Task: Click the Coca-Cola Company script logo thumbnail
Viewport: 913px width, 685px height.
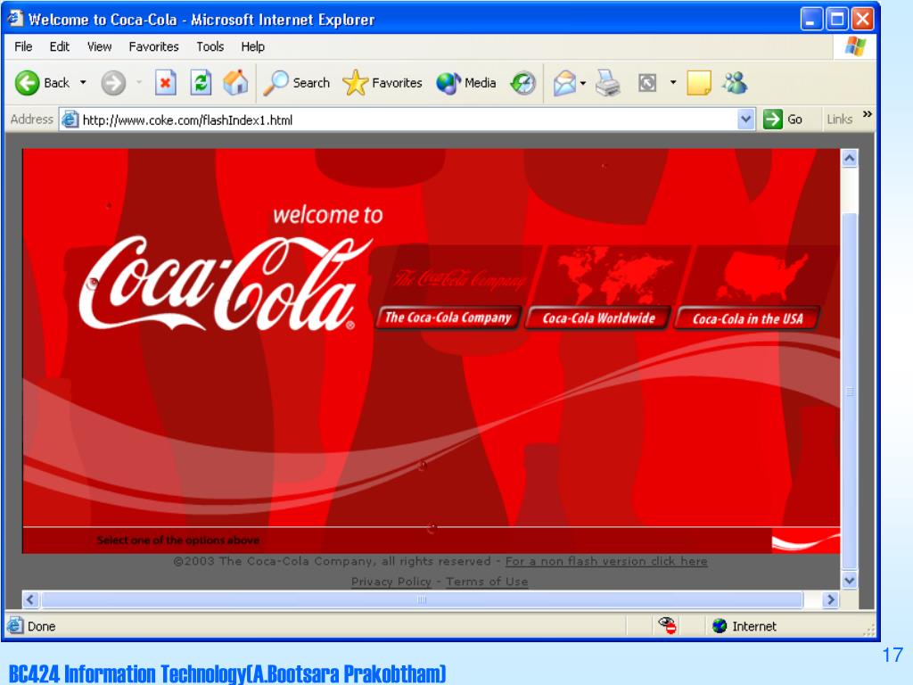Action: coord(459,278)
